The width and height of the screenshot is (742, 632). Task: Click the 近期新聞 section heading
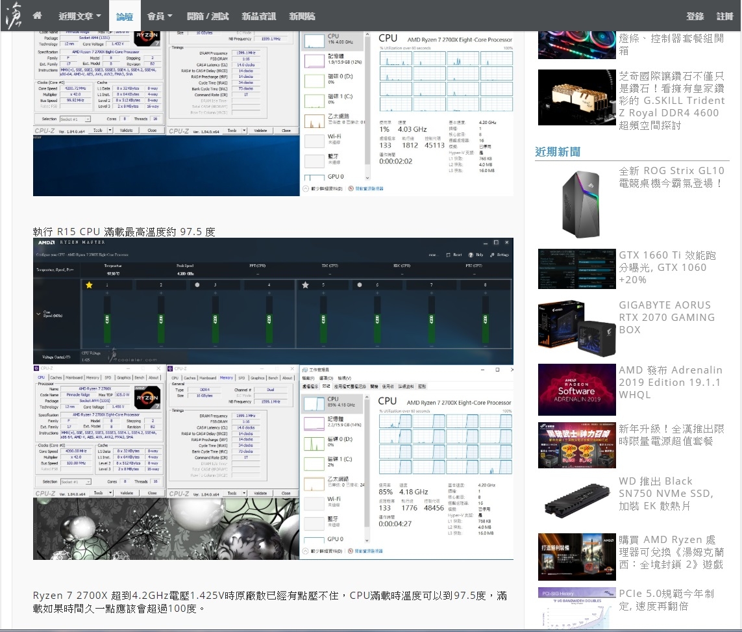pos(558,151)
